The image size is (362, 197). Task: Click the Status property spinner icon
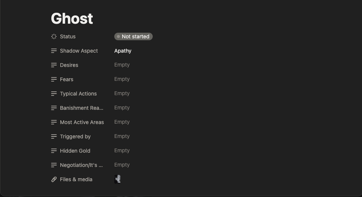pos(54,36)
